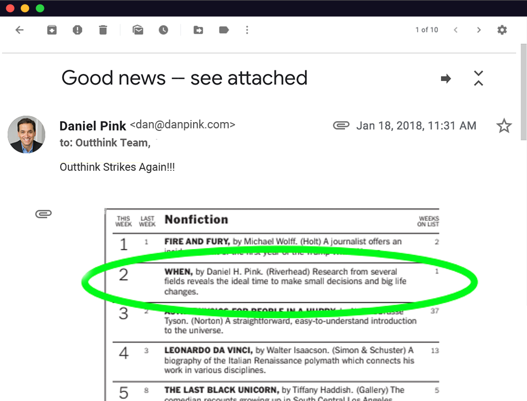Report this email as spam
This screenshot has height=401, width=527.
[x=77, y=30]
